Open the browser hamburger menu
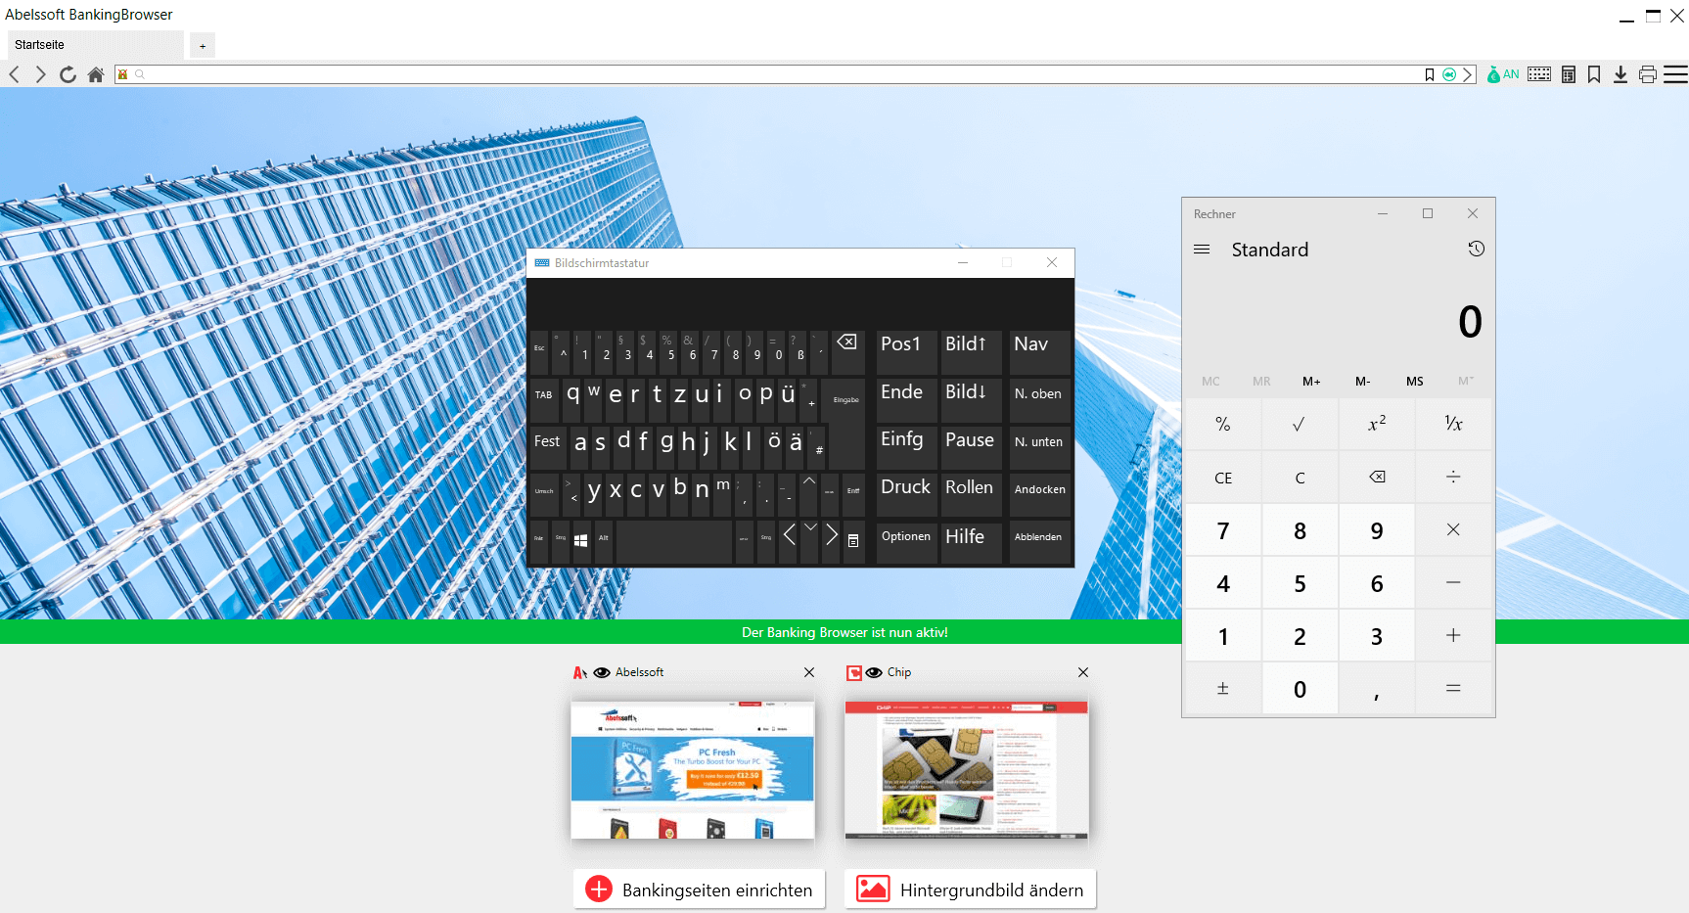 1675,74
